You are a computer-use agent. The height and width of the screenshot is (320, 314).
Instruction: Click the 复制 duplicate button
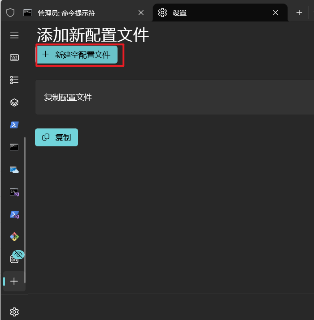pyautogui.click(x=57, y=137)
